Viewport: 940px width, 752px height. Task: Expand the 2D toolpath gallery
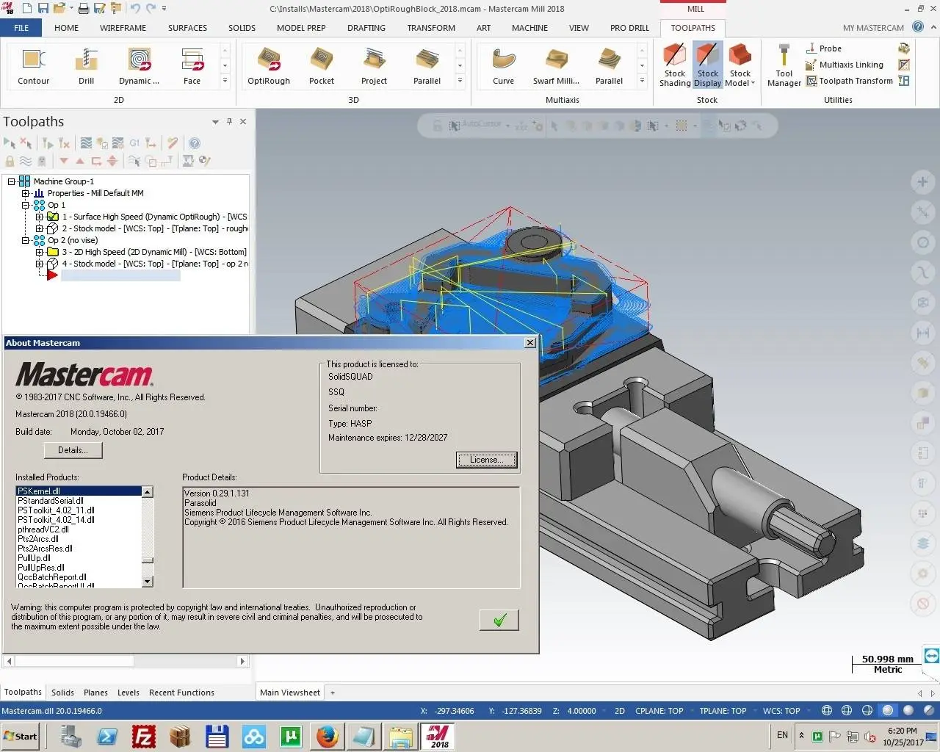(x=225, y=81)
